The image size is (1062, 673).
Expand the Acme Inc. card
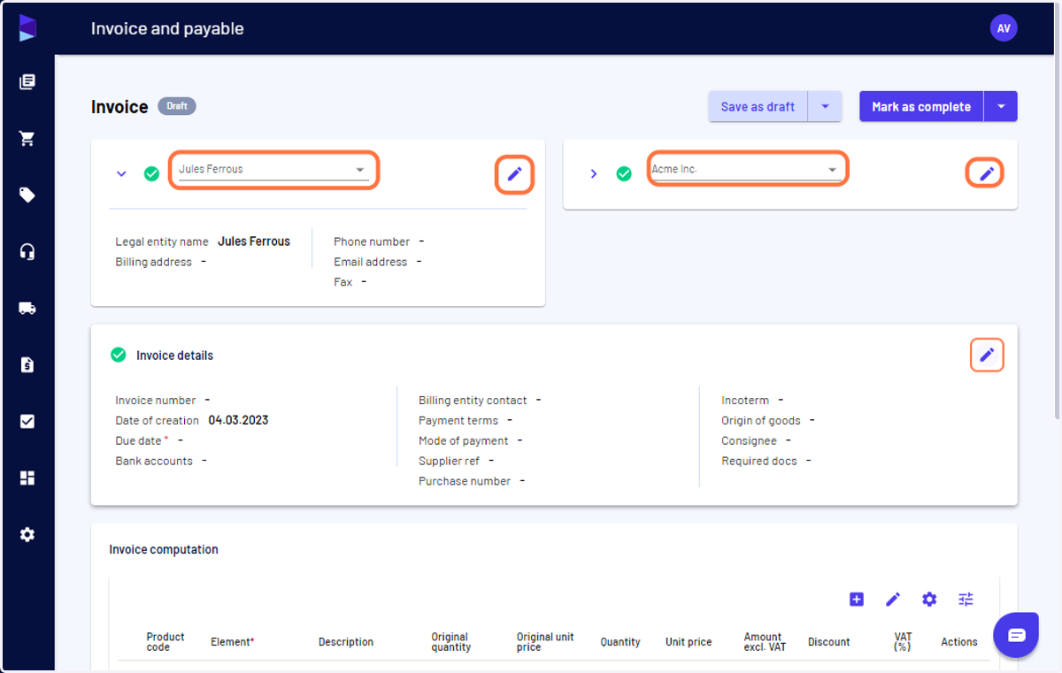point(594,173)
